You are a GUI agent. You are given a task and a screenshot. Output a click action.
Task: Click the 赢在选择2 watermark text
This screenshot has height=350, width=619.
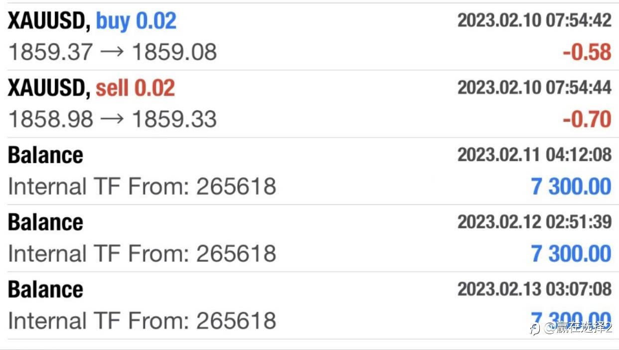(x=579, y=328)
